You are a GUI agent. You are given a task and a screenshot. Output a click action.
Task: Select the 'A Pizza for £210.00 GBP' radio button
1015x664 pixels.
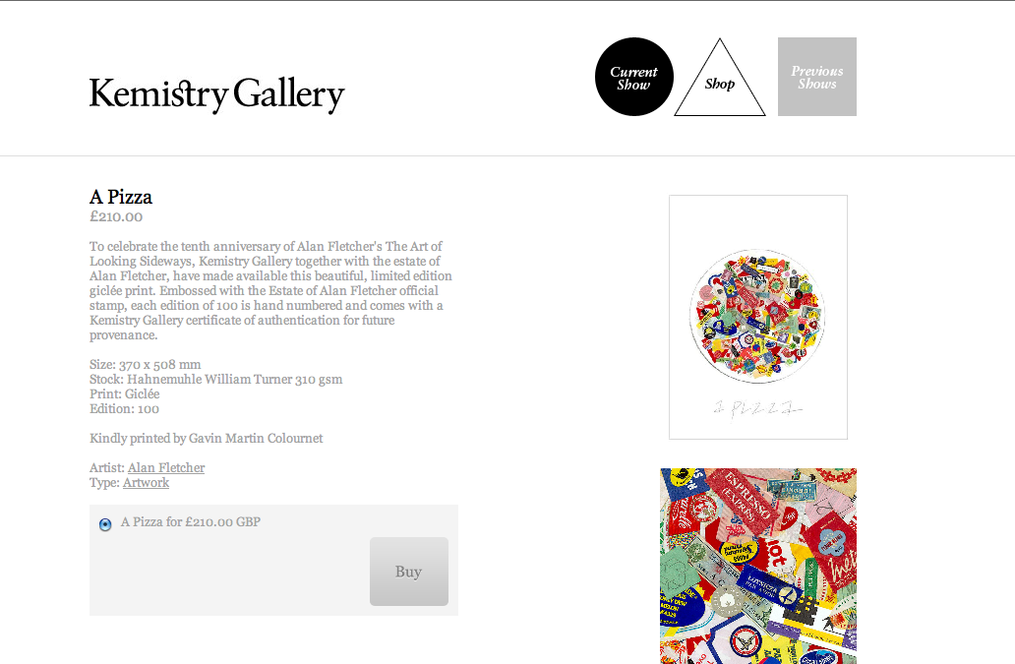pos(105,524)
